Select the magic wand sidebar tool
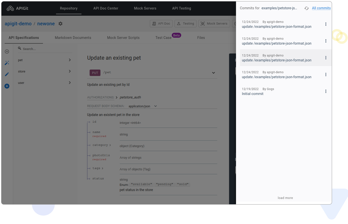 coord(7,63)
